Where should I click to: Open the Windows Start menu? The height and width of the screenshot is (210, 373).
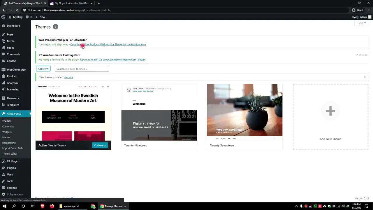[x=5, y=206]
